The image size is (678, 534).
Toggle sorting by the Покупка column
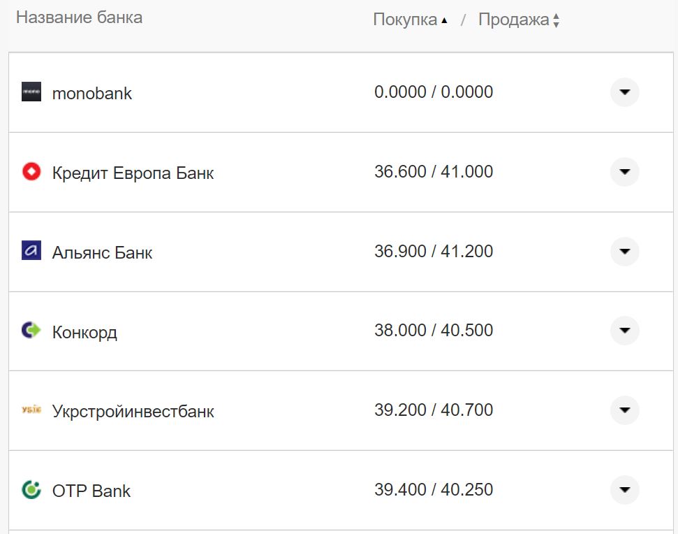click(405, 20)
